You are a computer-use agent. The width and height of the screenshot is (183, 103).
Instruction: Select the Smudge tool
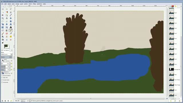[x=11, y=39]
